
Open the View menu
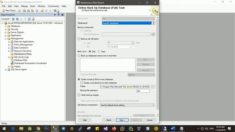(16, 6)
